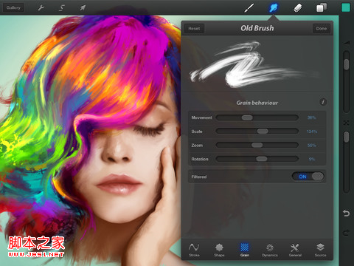Adjust the Scale slider
Viewport: 354px width, 266px height.
(257, 132)
